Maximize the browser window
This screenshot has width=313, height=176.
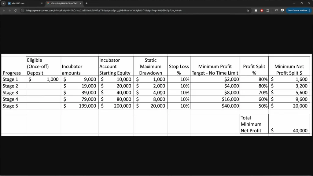301,3
